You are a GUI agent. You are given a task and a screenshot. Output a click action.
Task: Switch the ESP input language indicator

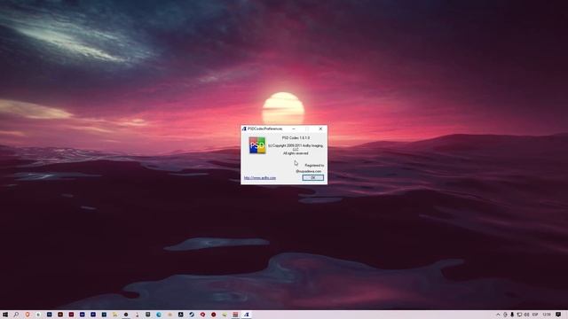coord(535,315)
